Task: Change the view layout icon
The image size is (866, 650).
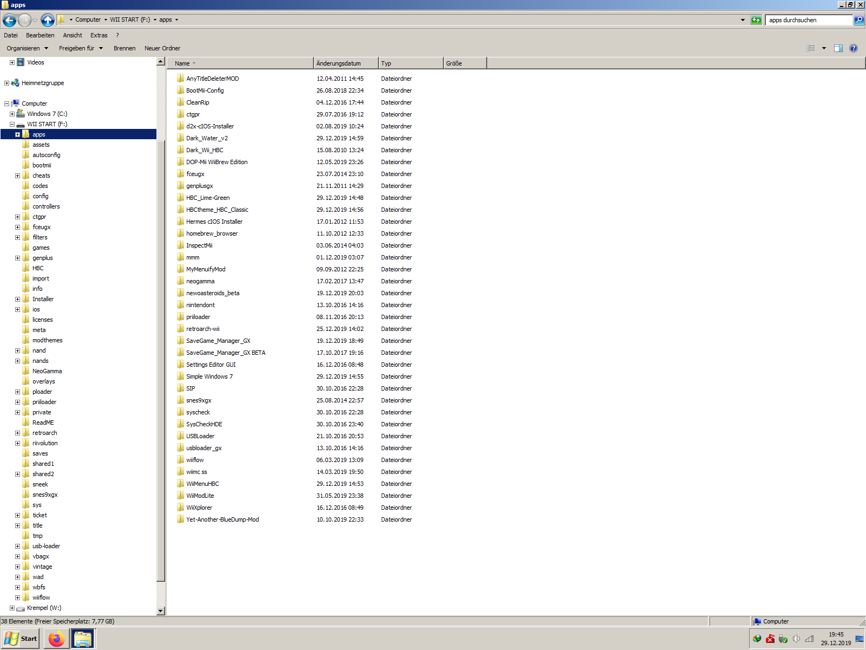Action: (x=811, y=48)
